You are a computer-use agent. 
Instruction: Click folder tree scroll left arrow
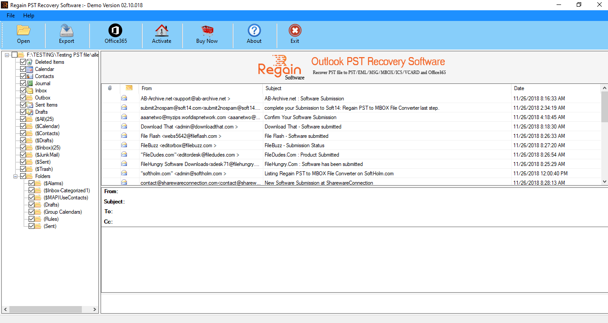[5, 309]
